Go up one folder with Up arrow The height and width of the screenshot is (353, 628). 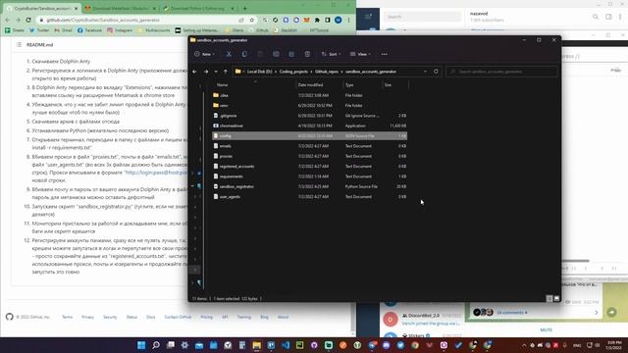[x=226, y=72]
